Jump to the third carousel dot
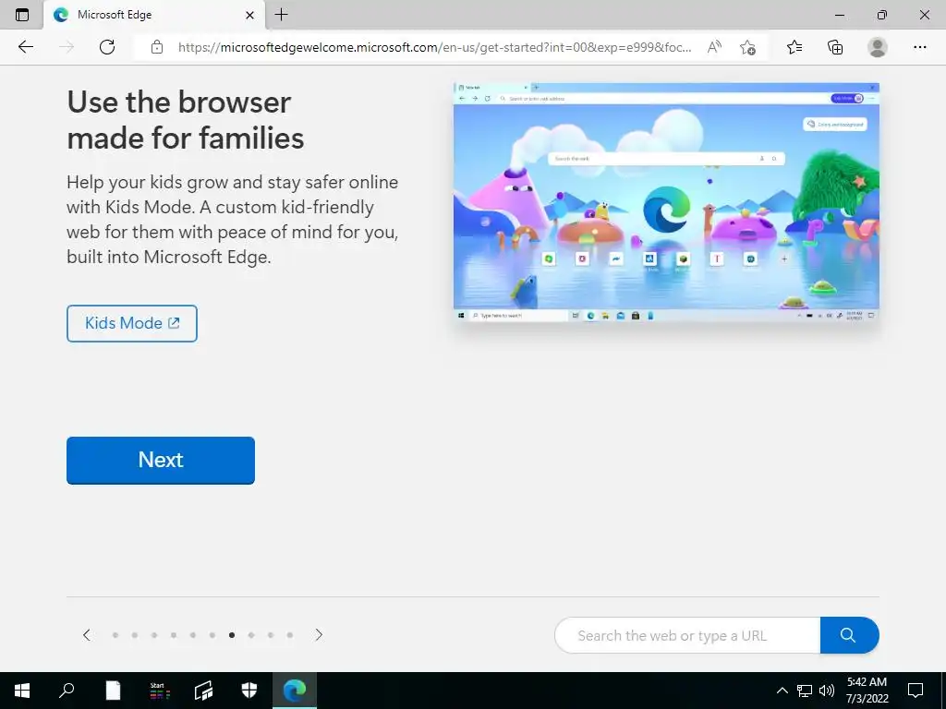Screen dimensions: 946x709 154,635
